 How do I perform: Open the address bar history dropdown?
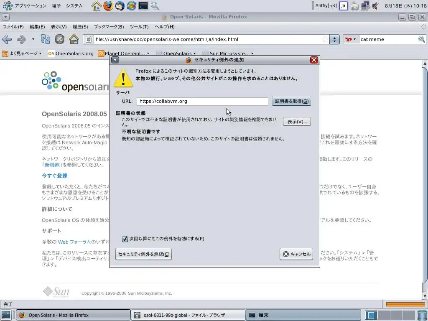tap(334, 39)
